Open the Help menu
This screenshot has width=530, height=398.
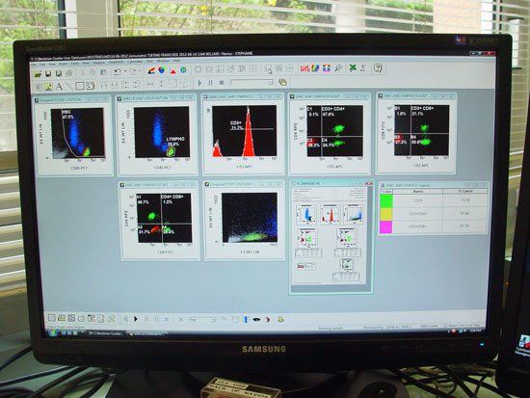[176, 62]
